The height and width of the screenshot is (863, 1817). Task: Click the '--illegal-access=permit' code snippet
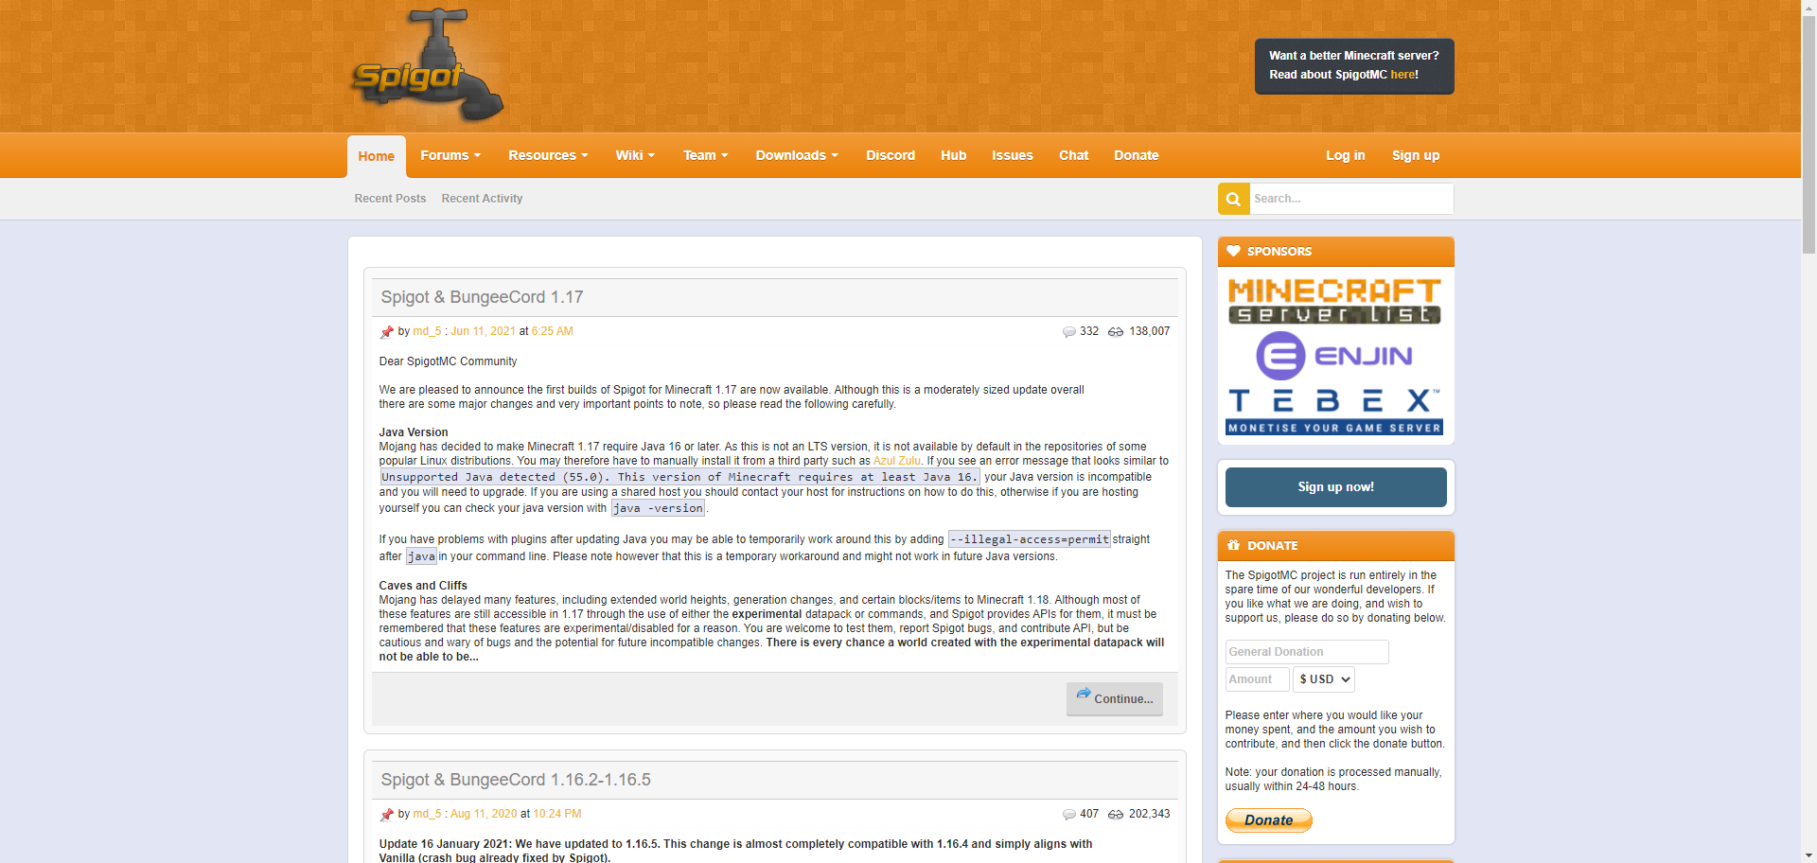(x=1029, y=540)
